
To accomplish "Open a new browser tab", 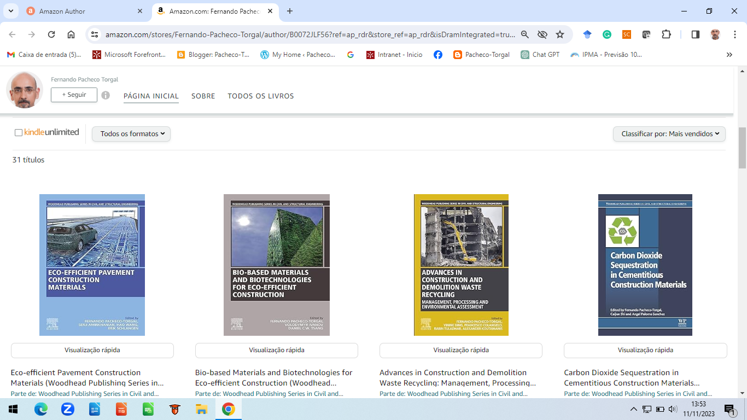I will click(x=290, y=11).
